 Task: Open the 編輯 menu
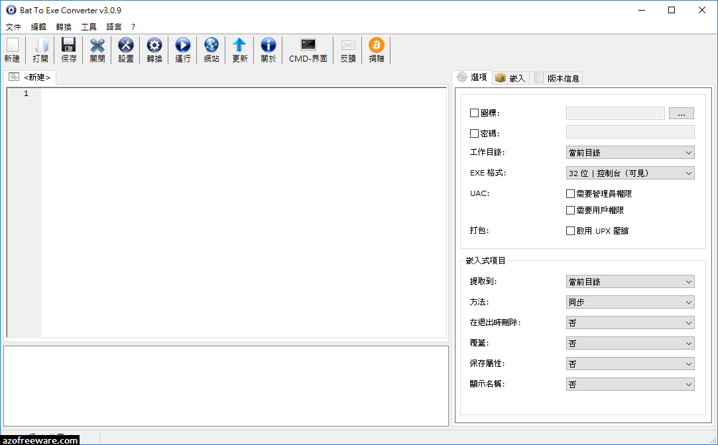[38, 27]
